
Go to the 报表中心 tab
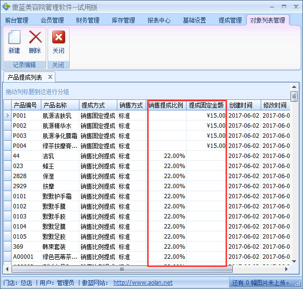[x=159, y=20]
